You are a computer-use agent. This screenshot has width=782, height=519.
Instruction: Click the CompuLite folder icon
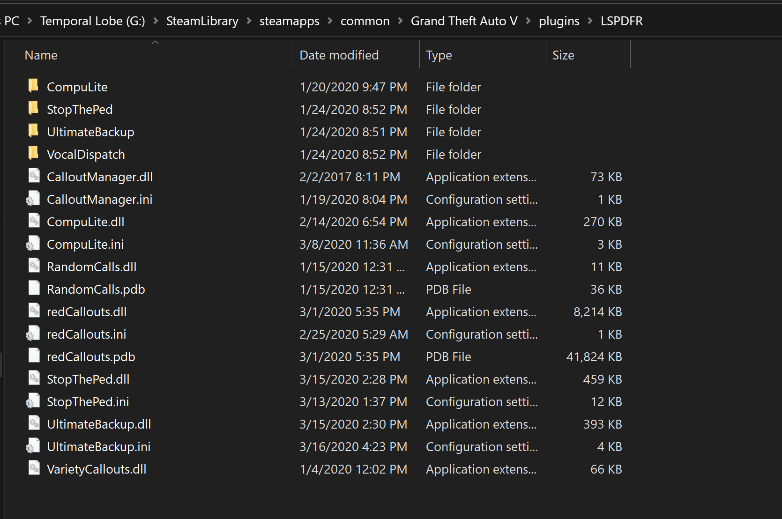pyautogui.click(x=33, y=86)
